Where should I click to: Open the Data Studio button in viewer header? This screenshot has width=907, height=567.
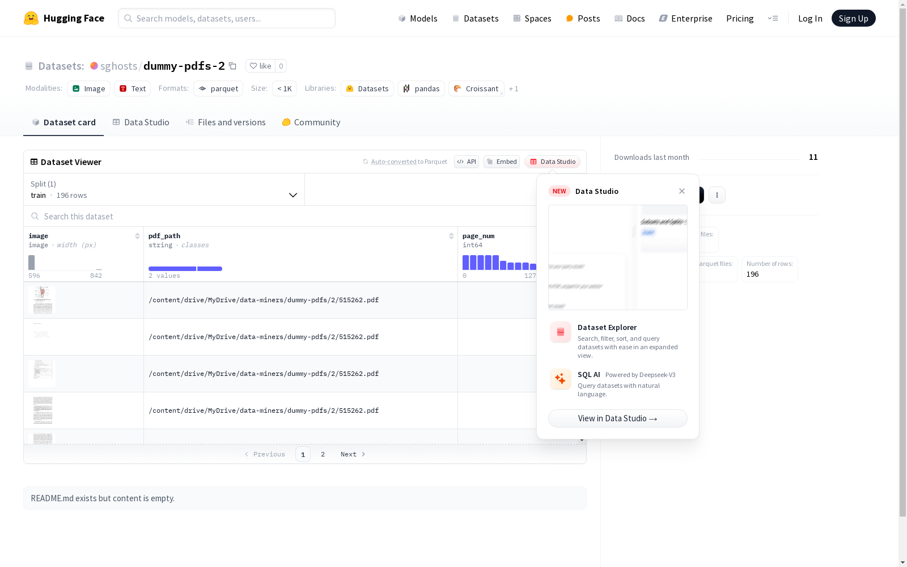[x=553, y=162]
